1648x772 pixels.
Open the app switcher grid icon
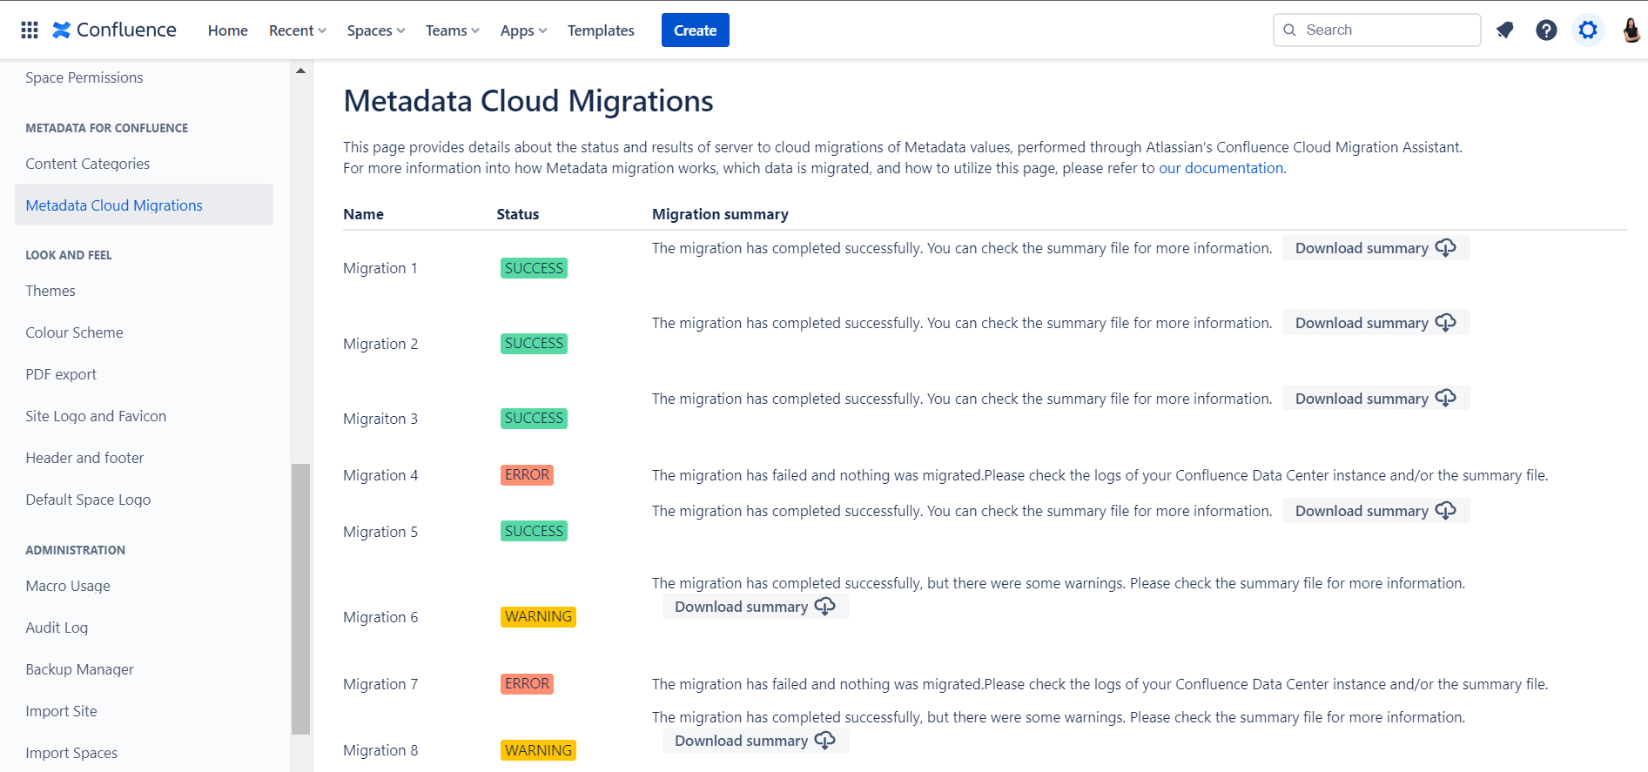coord(30,30)
